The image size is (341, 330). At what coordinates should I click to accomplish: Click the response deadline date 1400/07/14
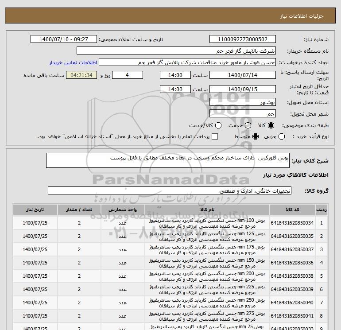[x=243, y=75]
